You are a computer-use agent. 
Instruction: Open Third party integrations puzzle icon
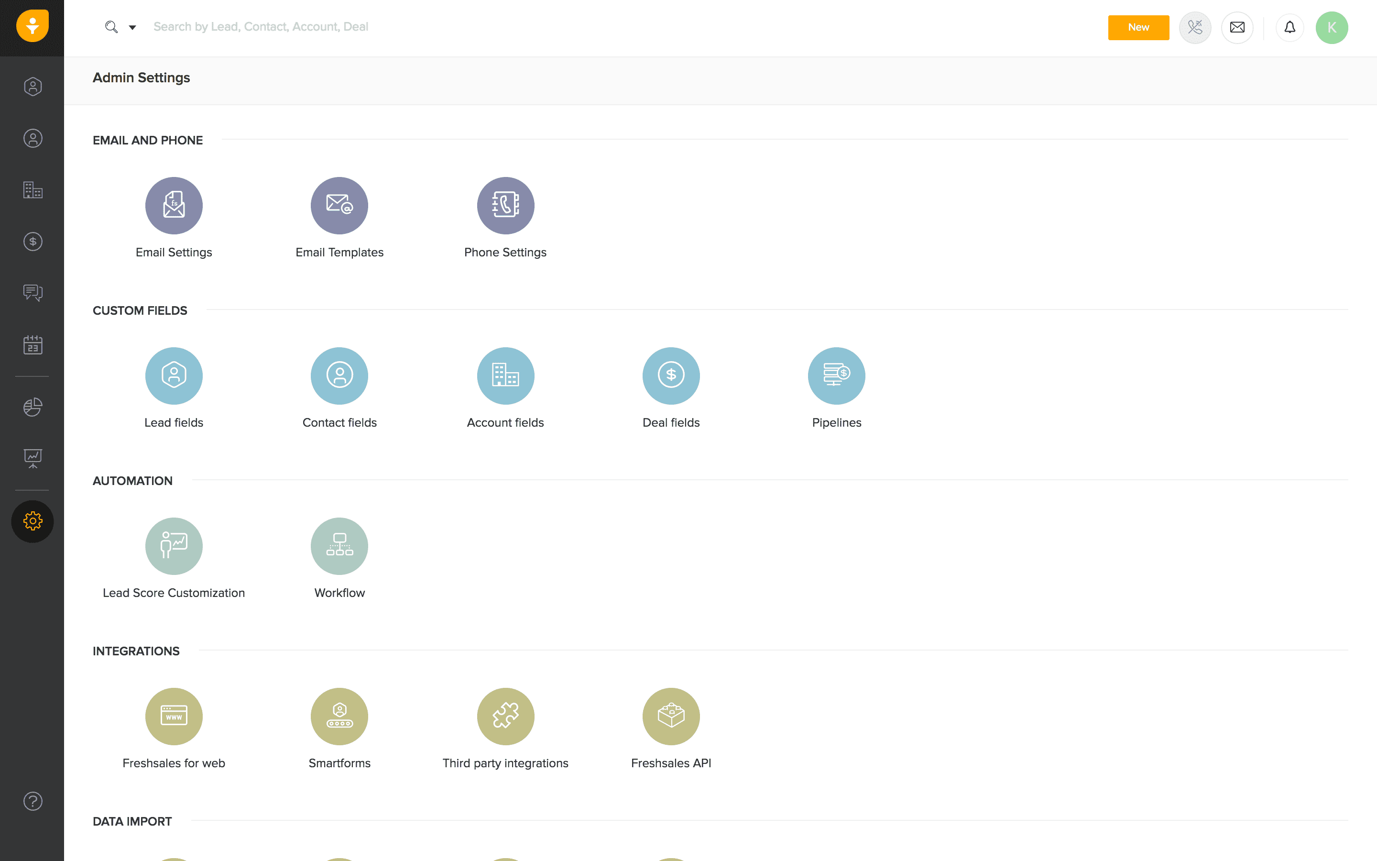505,716
